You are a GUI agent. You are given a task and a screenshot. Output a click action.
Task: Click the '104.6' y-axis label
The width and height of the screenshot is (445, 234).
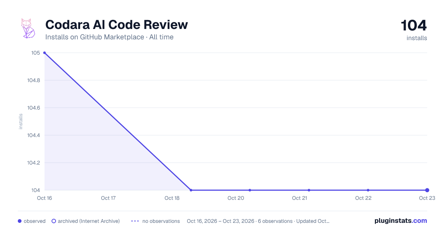pos(34,108)
